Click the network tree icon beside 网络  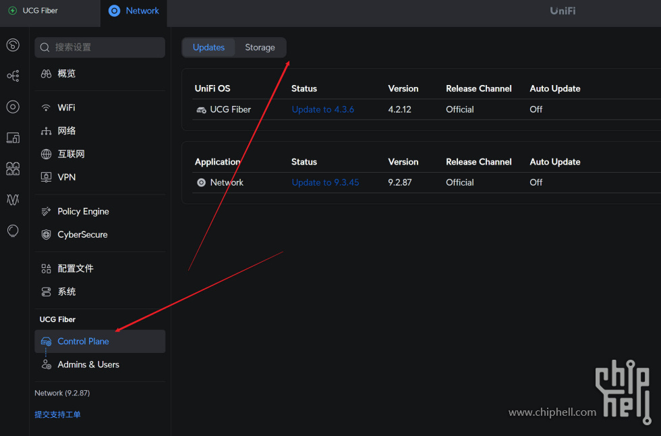click(46, 131)
